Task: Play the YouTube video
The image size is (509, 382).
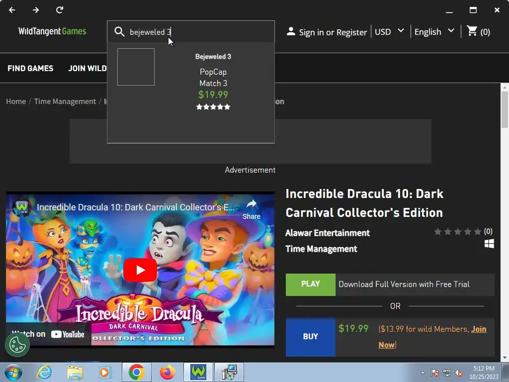Action: [x=140, y=270]
